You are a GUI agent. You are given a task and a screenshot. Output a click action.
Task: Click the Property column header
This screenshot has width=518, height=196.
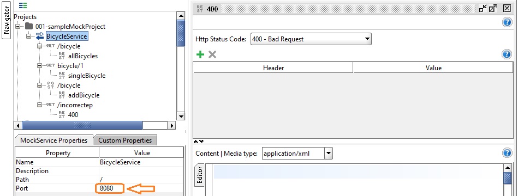[x=58, y=153]
